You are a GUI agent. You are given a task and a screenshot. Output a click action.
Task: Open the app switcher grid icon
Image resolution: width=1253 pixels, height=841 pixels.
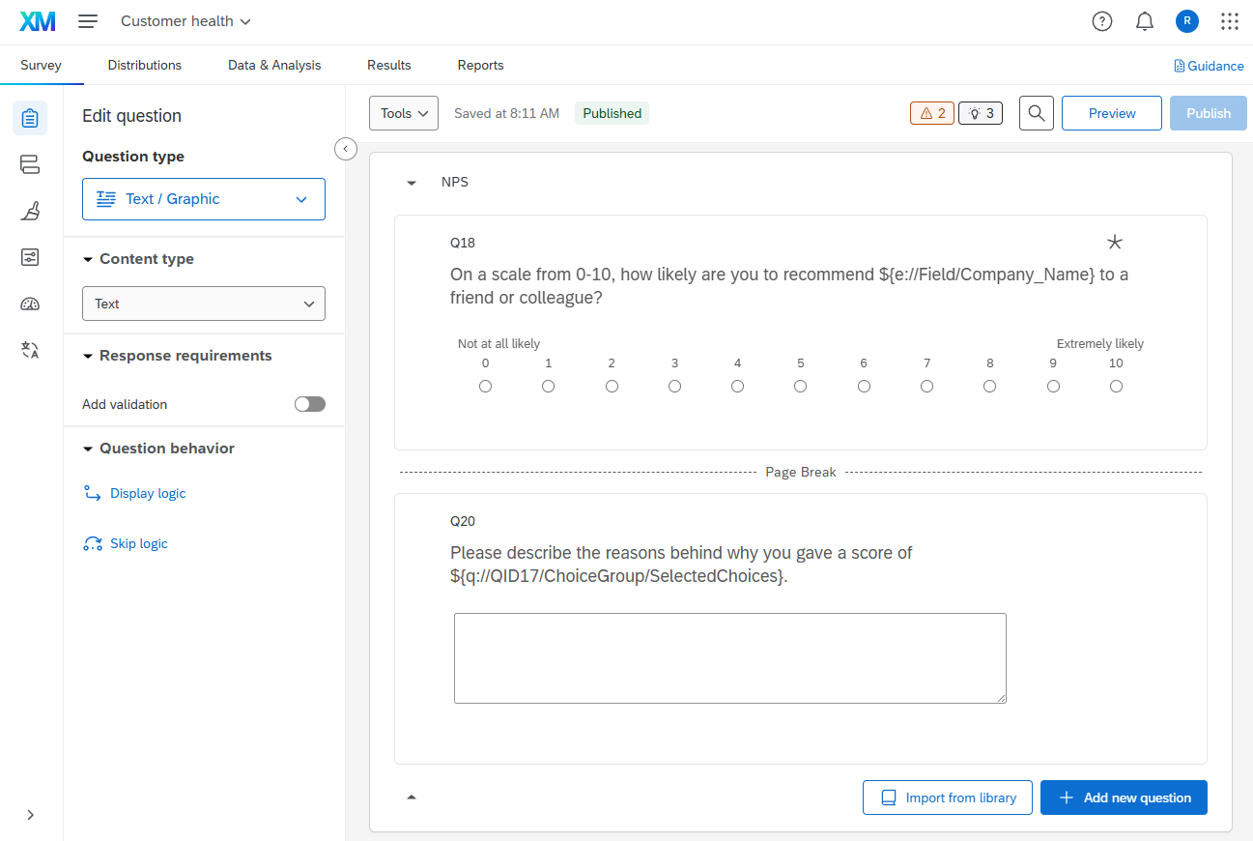1230,21
